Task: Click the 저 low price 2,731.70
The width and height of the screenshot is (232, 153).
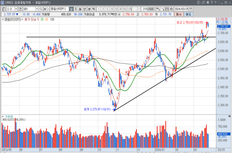Action: tap(165, 14)
